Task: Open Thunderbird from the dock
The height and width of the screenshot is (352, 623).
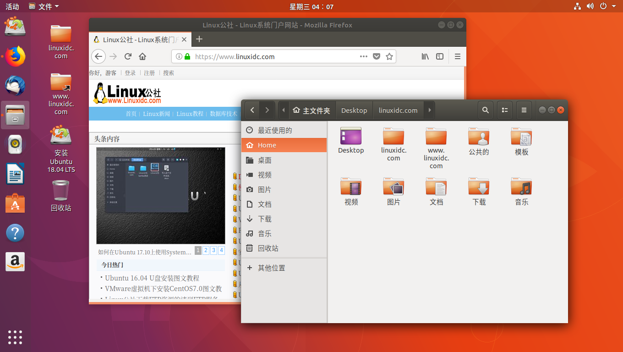Action: [15, 85]
